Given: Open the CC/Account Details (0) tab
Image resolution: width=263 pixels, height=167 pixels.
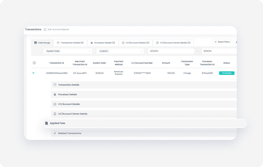Looking at the screenshot, I should [136, 43].
